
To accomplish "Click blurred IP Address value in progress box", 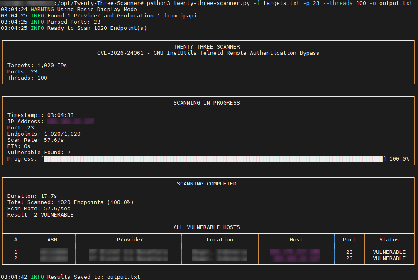I will [71, 121].
